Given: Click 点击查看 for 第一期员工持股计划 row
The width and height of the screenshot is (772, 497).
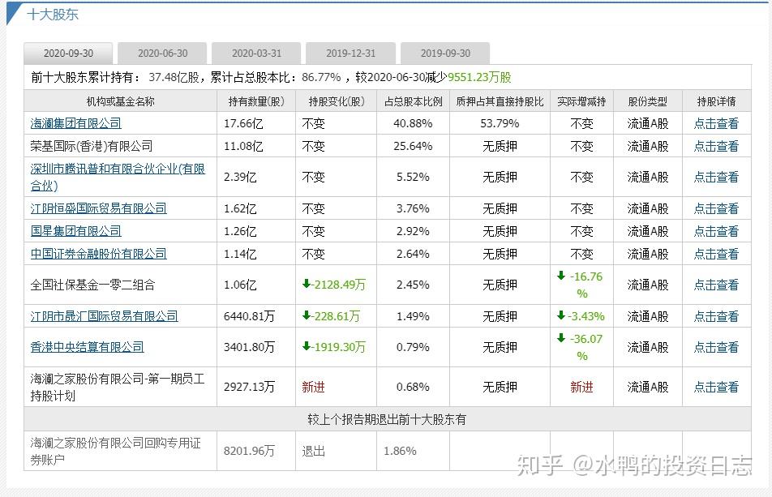Looking at the screenshot, I should point(716,388).
